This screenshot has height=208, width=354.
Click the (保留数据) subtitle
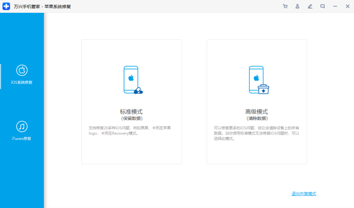pos(131,118)
